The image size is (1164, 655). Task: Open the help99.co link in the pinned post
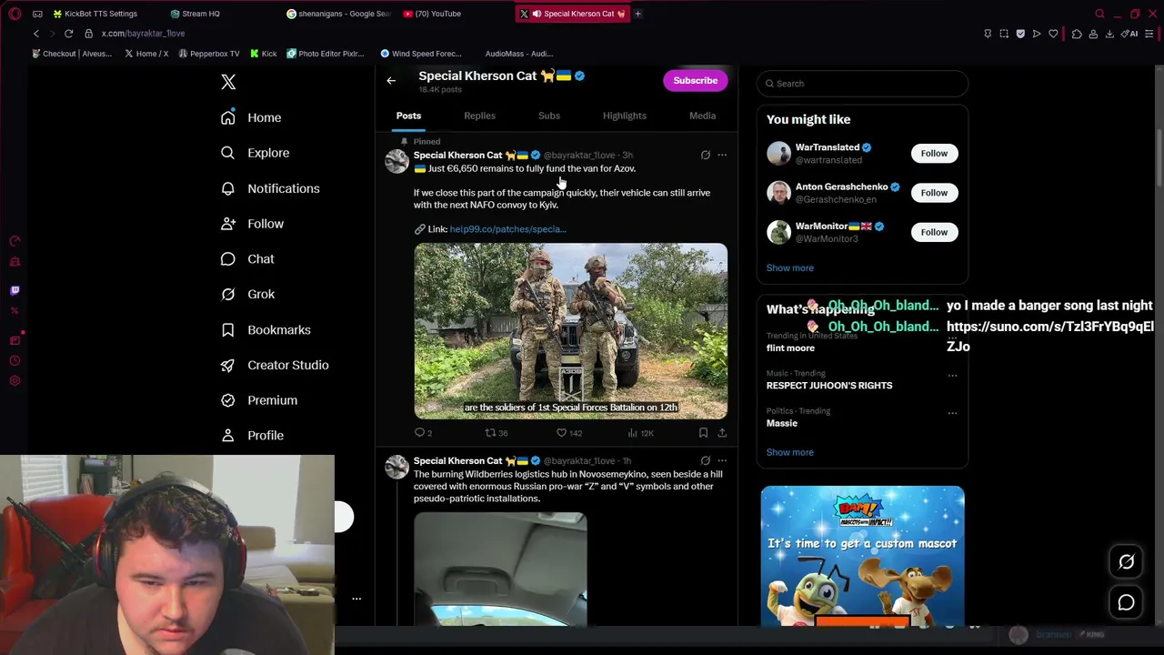[x=507, y=229]
